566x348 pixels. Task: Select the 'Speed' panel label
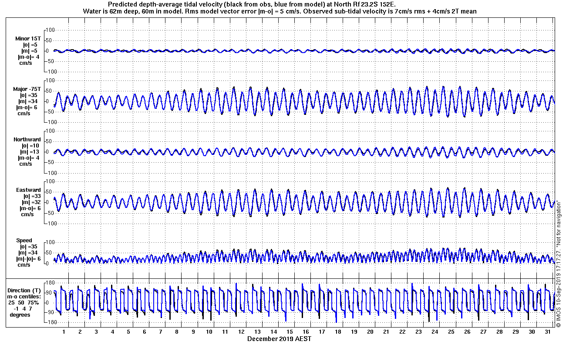tap(24, 241)
